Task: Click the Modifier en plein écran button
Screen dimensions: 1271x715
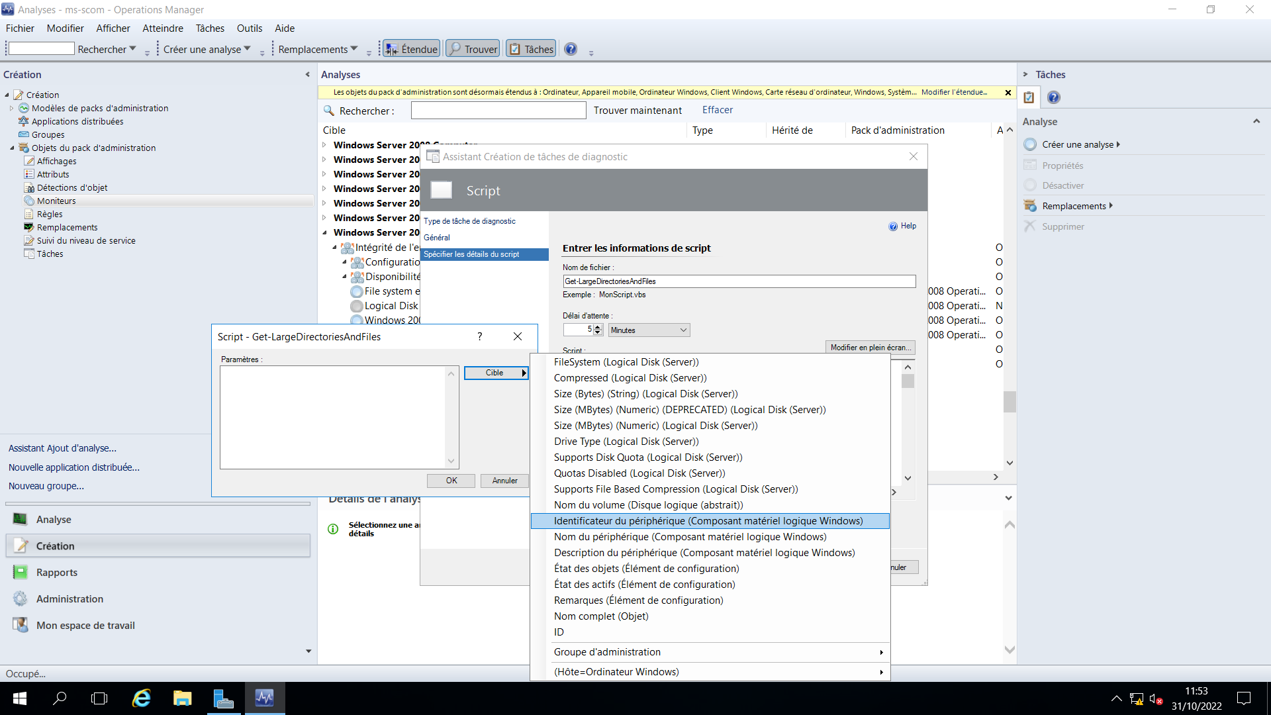Action: tap(870, 347)
